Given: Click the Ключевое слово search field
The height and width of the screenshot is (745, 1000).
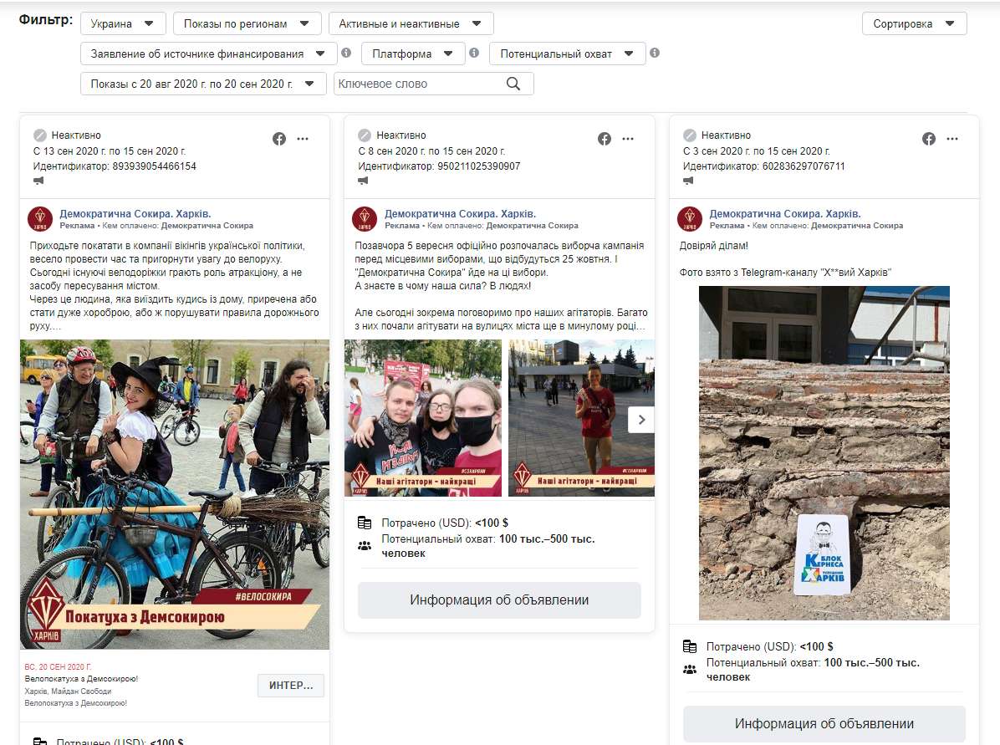Looking at the screenshot, I should 418,84.
